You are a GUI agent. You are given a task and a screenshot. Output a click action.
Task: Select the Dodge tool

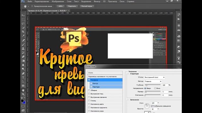click(x=23, y=69)
